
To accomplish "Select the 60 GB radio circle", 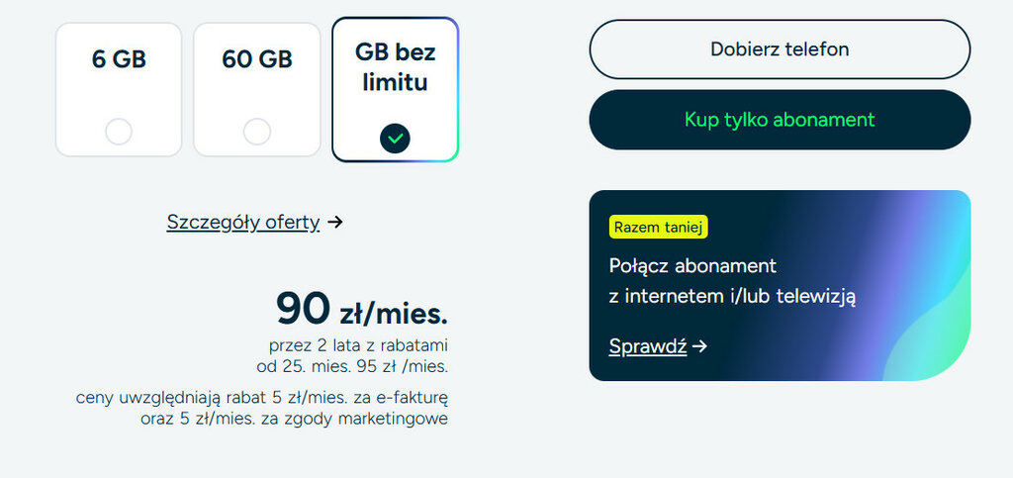I will point(257,131).
